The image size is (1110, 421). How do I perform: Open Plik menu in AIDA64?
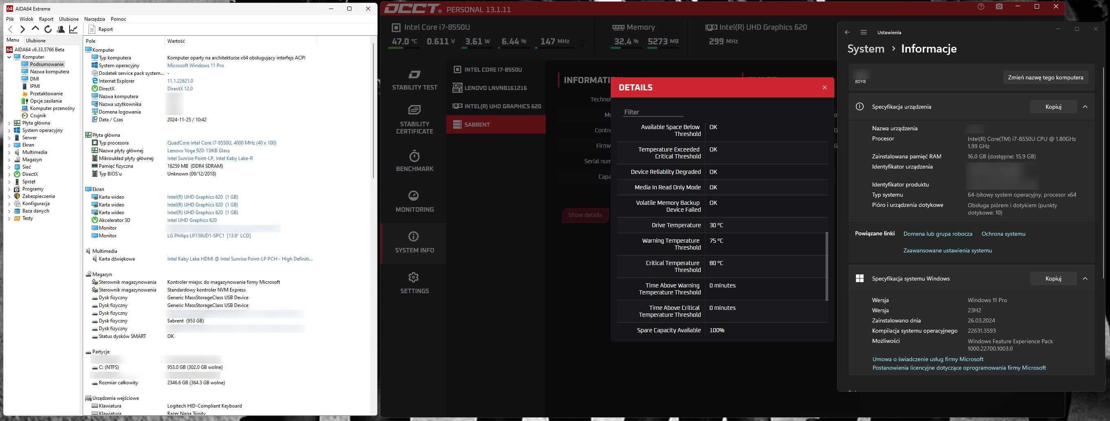click(10, 19)
